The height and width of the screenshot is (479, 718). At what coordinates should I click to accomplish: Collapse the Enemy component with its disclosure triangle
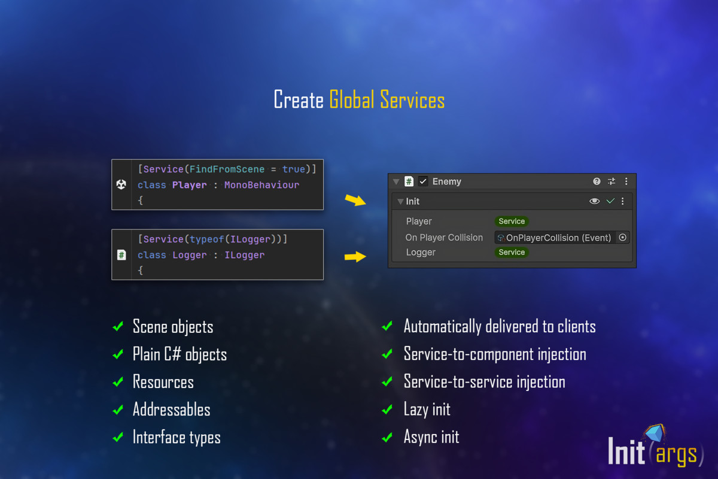[396, 181]
